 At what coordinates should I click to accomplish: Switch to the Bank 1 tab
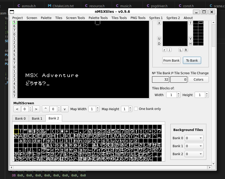tap(37, 118)
